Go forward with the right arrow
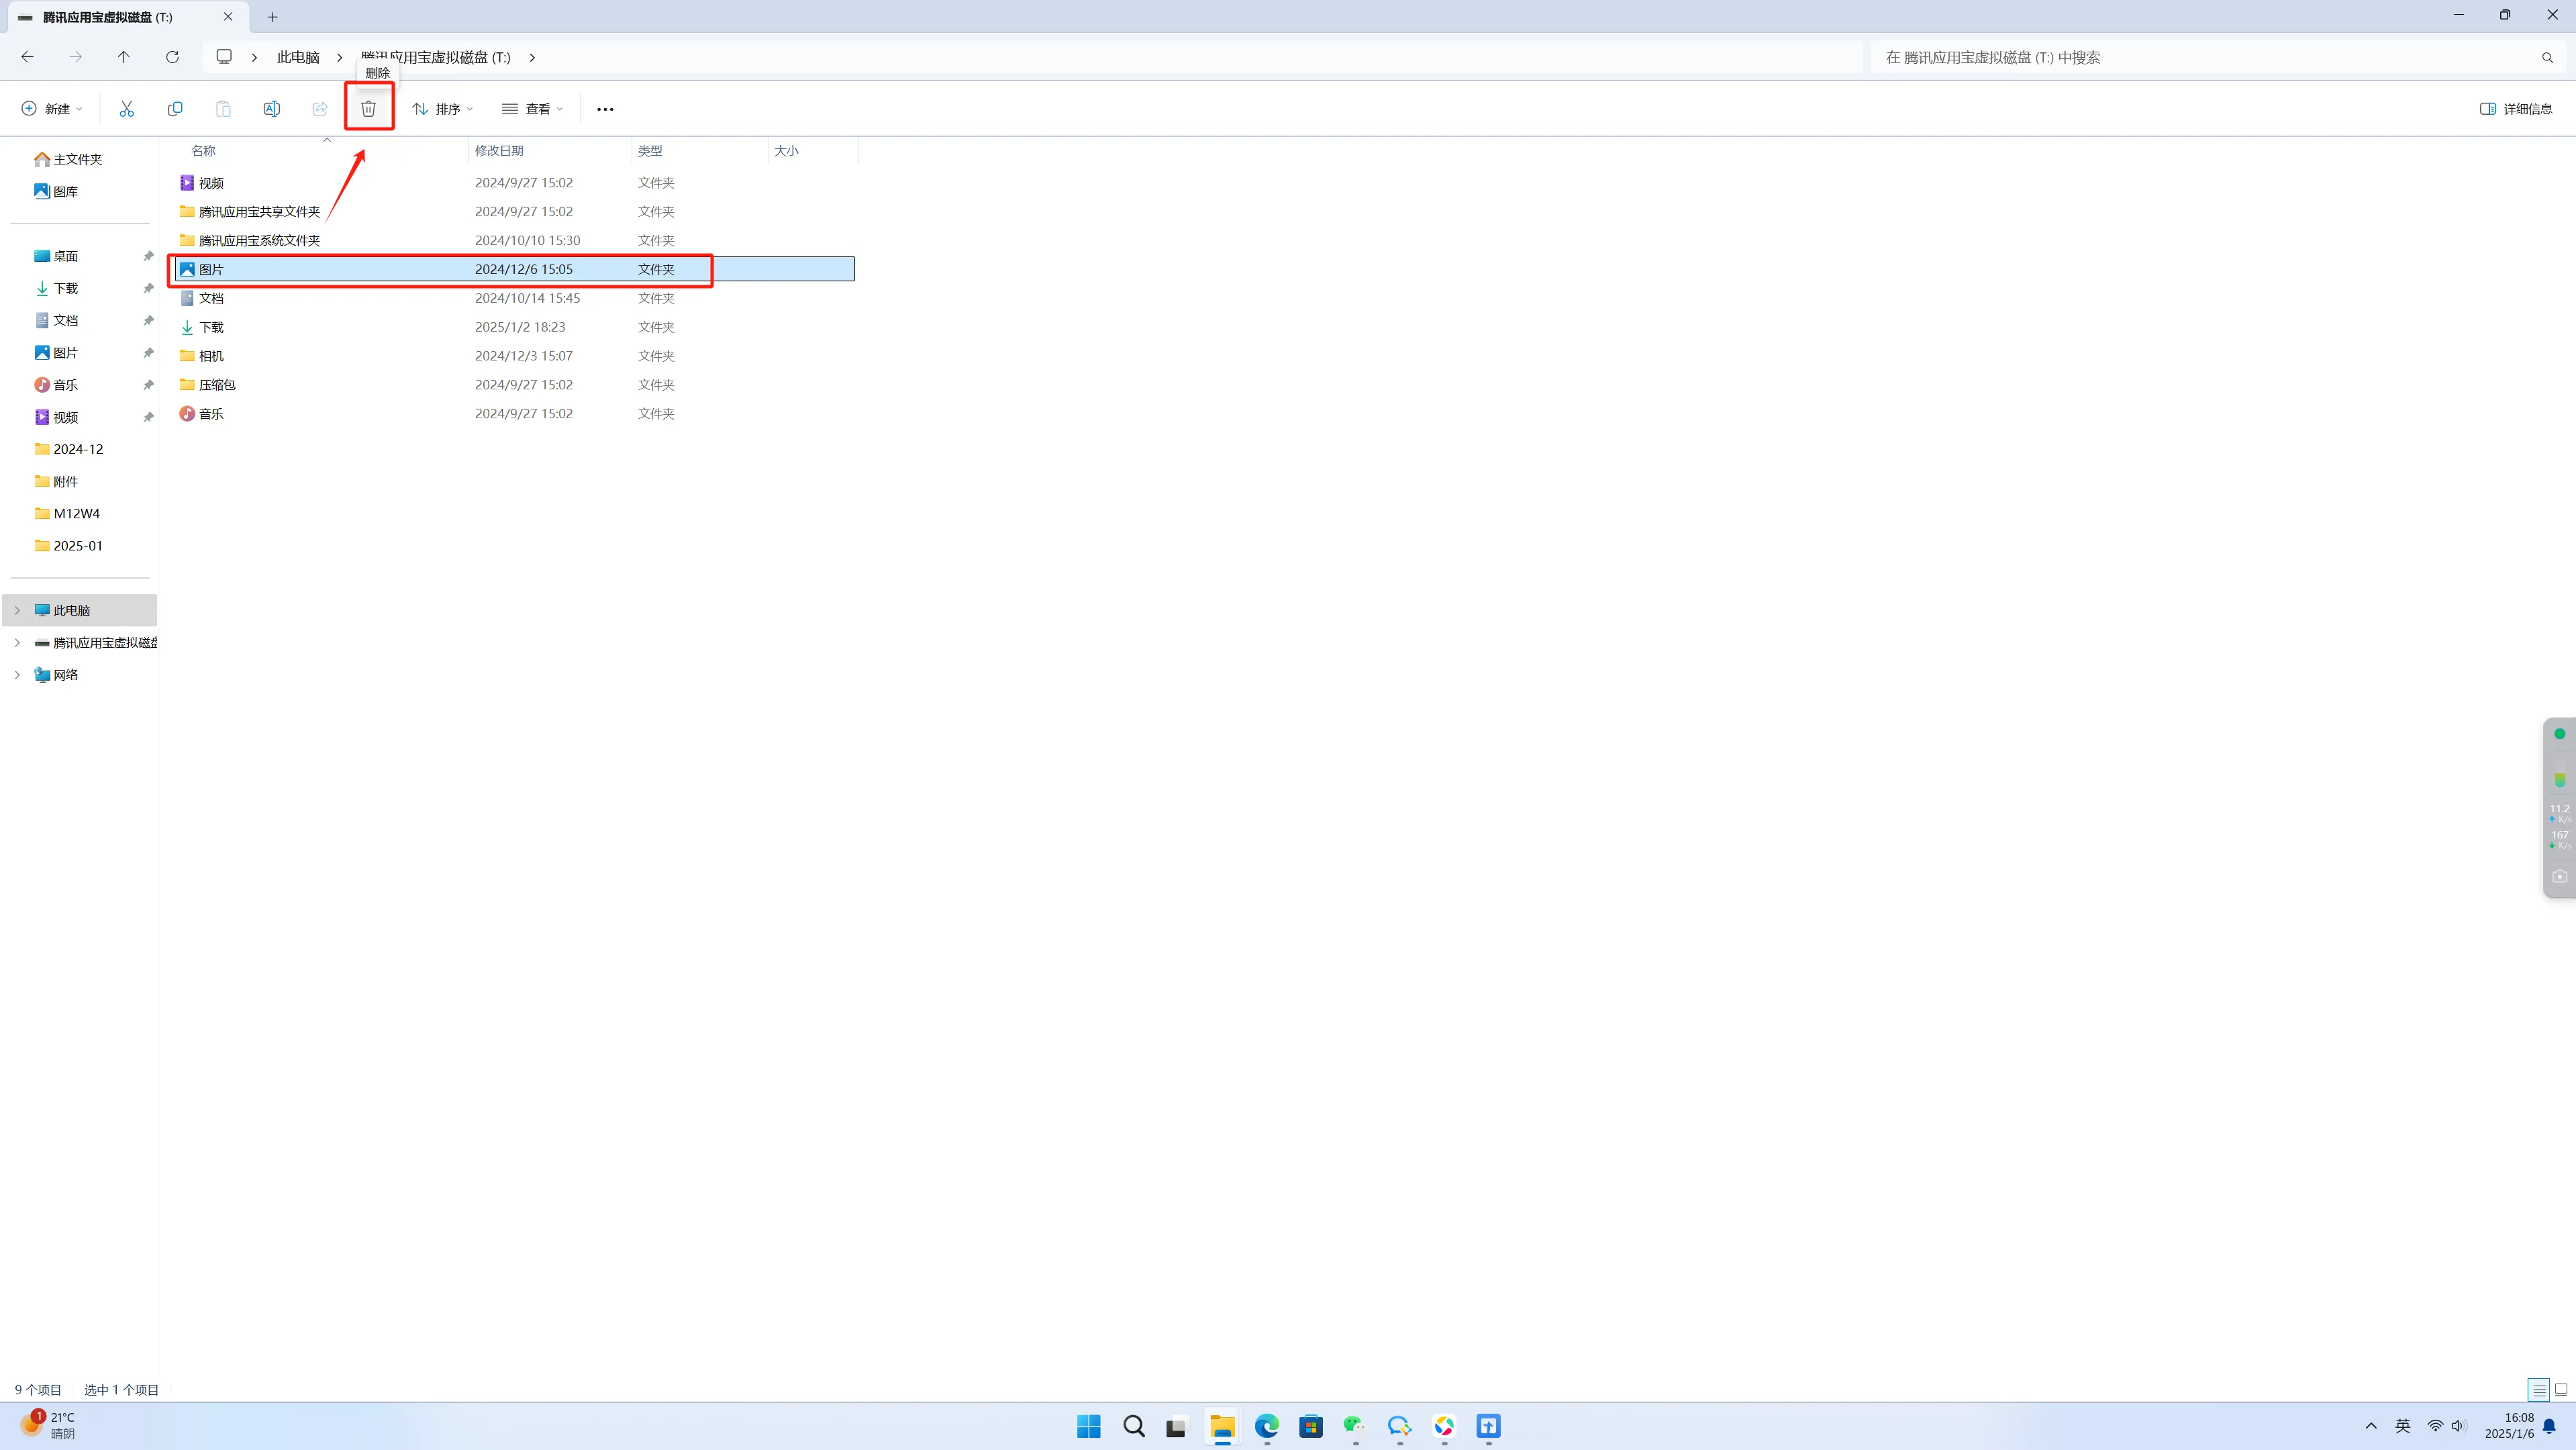 click(75, 57)
